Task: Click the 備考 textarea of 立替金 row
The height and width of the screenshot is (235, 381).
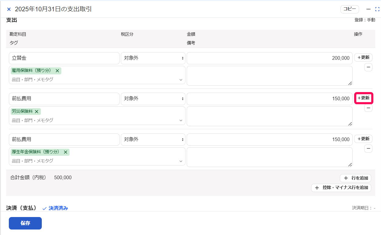Action: [270, 76]
